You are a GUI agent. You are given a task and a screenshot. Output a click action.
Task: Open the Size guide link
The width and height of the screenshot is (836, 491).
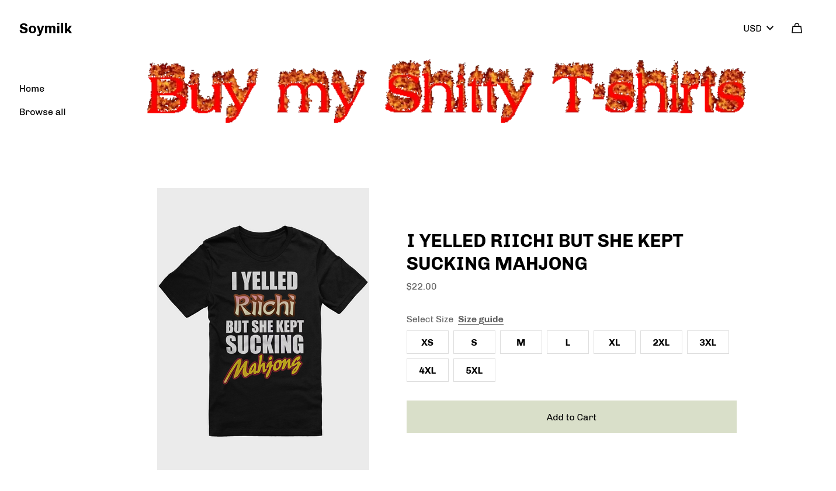pyautogui.click(x=481, y=319)
